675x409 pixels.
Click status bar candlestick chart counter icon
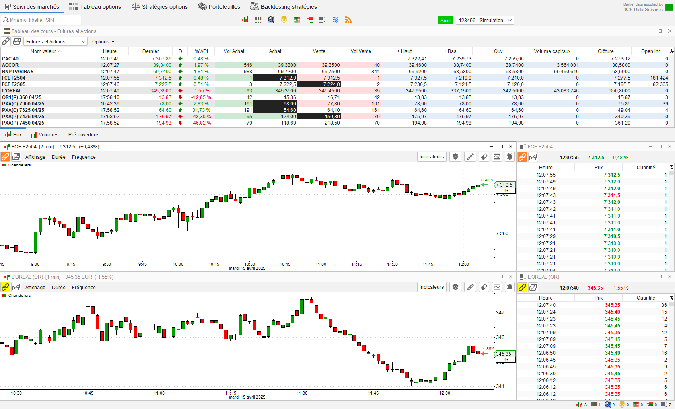pos(579,405)
